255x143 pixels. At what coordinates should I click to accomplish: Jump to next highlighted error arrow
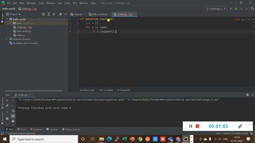[253, 19]
